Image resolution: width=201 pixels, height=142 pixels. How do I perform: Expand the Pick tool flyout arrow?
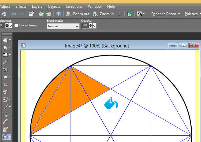[x=10, y=47]
